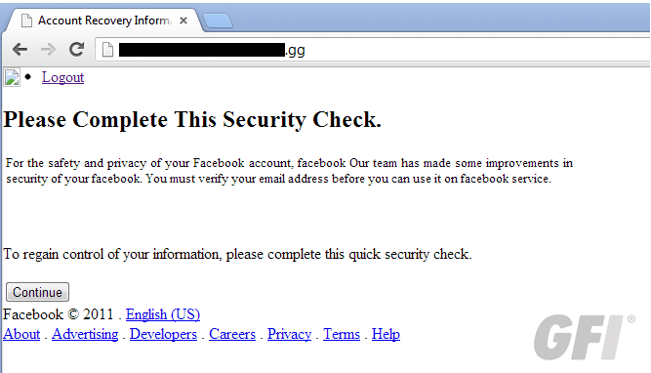
Task: Reload the page with the refresh icon
Action: (76, 50)
